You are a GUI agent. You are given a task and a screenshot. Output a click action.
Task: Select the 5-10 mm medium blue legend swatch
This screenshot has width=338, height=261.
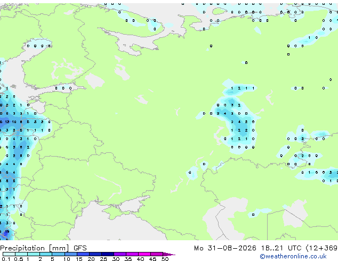click(59, 254)
